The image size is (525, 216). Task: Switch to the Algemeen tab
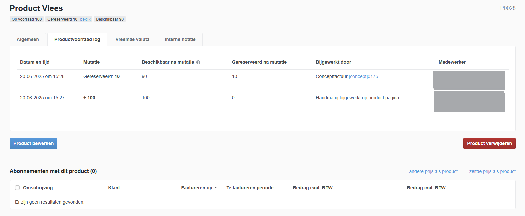pyautogui.click(x=28, y=39)
